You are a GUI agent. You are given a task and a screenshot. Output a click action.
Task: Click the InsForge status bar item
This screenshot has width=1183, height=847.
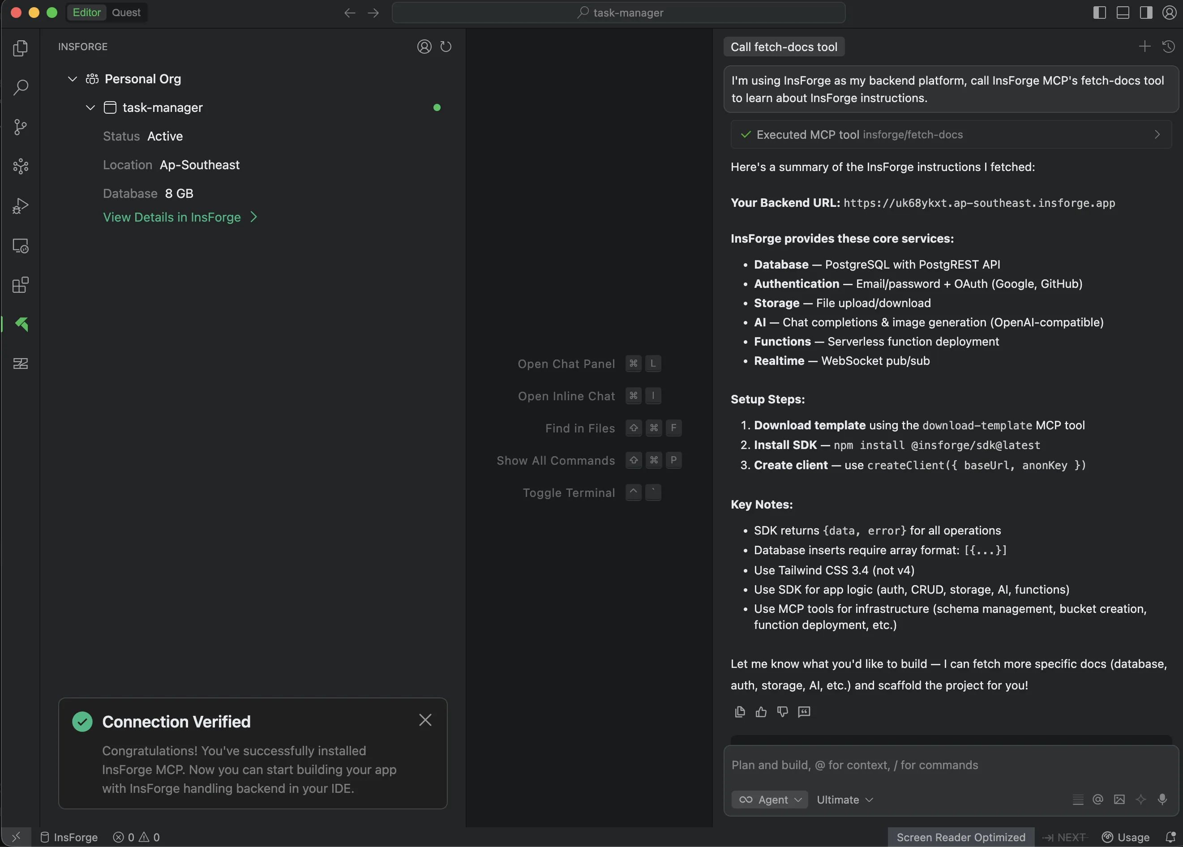[69, 837]
